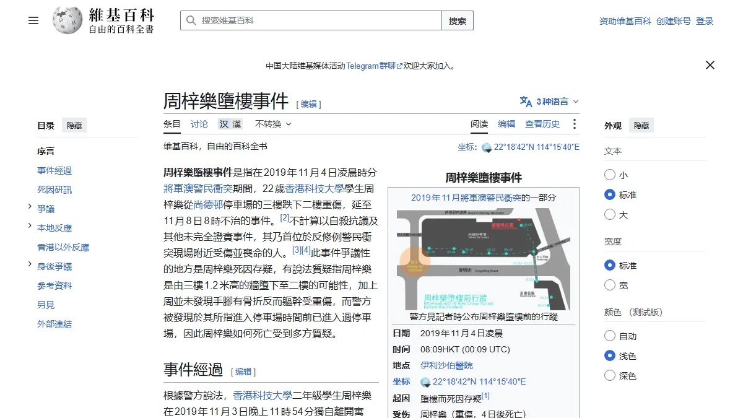This screenshot has width=743, height=418.
Task: Expand the 本地反應 contents section
Action: (30, 226)
